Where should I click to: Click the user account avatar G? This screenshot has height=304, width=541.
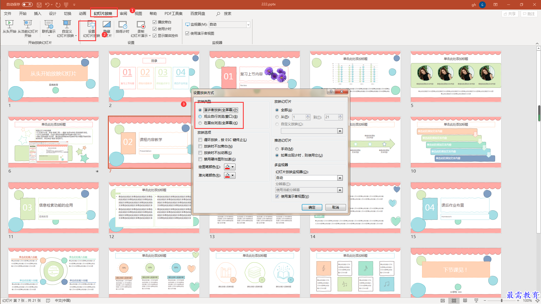click(482, 5)
